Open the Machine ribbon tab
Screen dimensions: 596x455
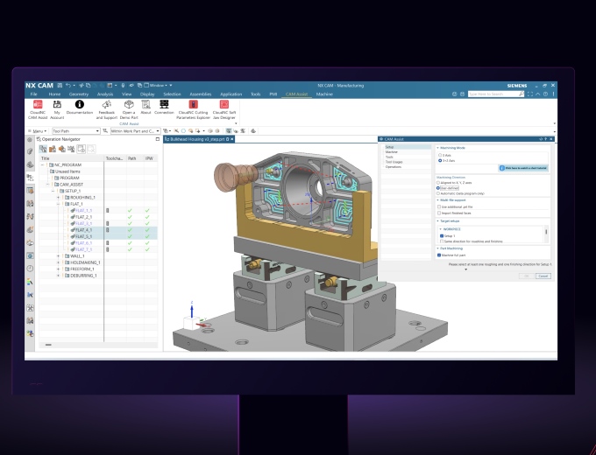(x=324, y=94)
